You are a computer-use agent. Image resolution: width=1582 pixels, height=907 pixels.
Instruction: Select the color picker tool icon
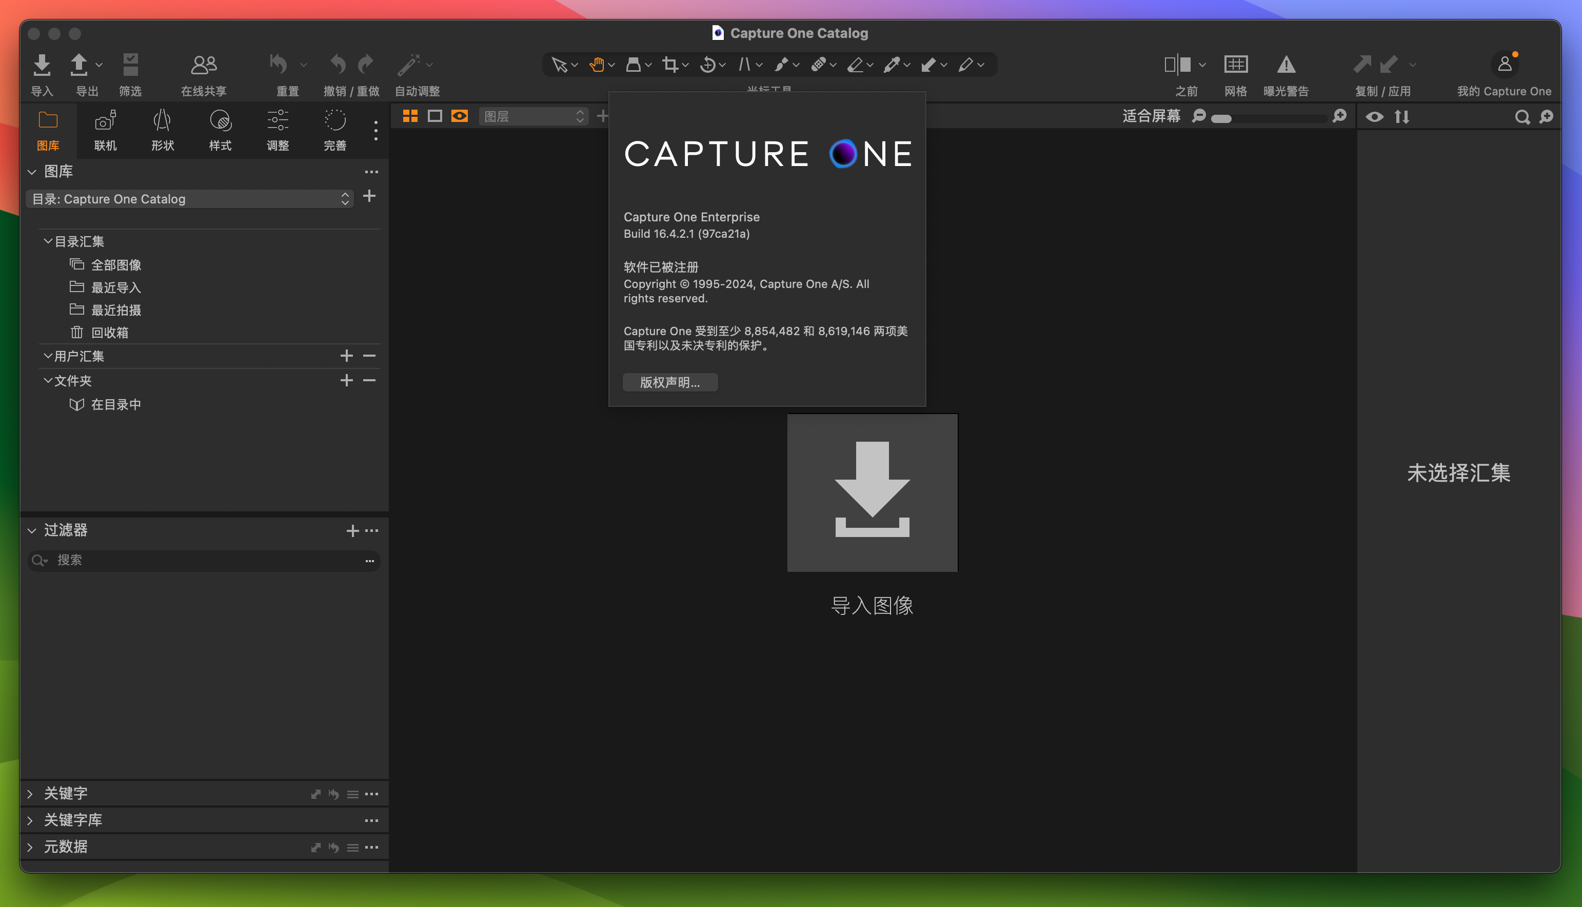tap(895, 67)
